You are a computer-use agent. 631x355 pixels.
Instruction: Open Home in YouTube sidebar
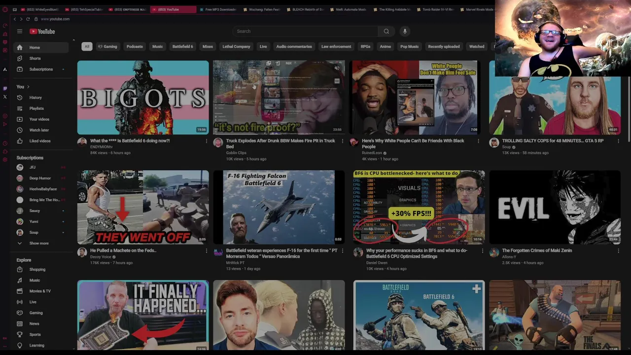pyautogui.click(x=42, y=47)
